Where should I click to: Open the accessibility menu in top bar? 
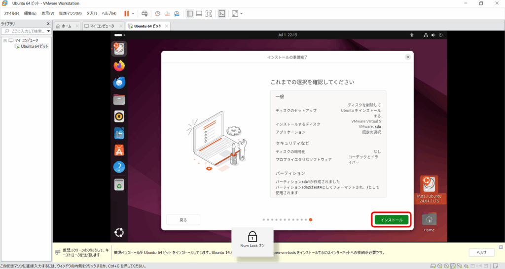tap(412, 35)
